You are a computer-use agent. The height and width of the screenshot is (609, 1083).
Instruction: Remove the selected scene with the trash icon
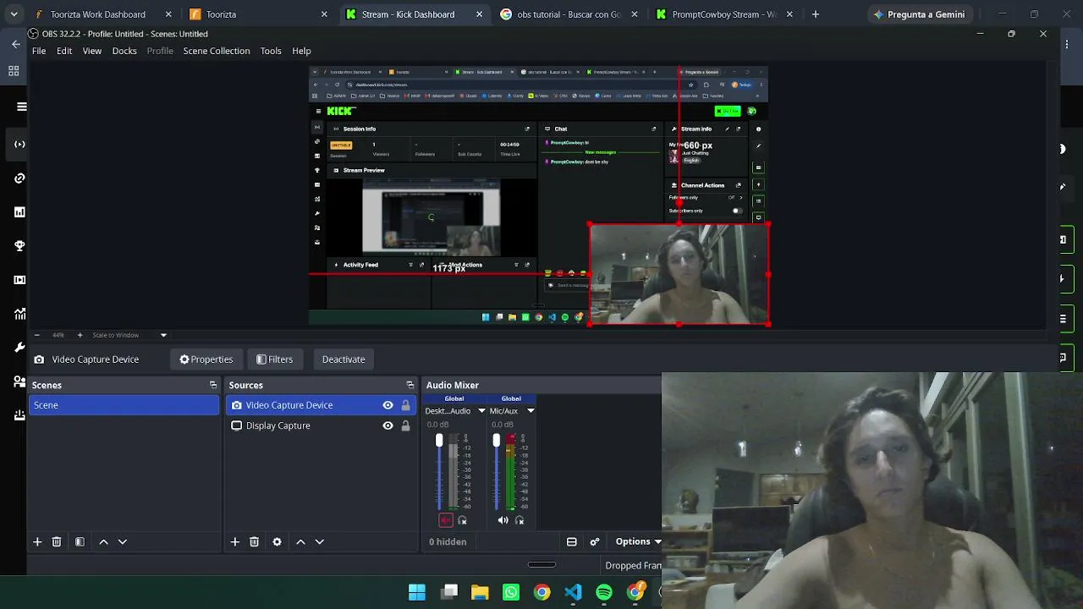57,541
